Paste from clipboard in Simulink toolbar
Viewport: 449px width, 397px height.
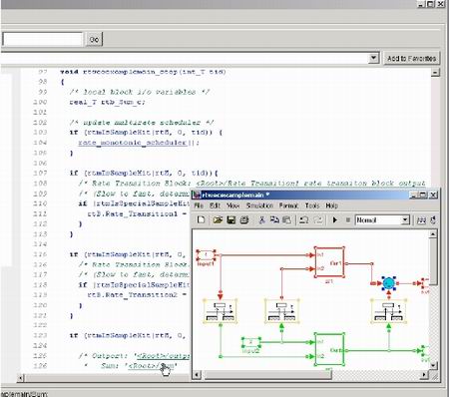(286, 219)
